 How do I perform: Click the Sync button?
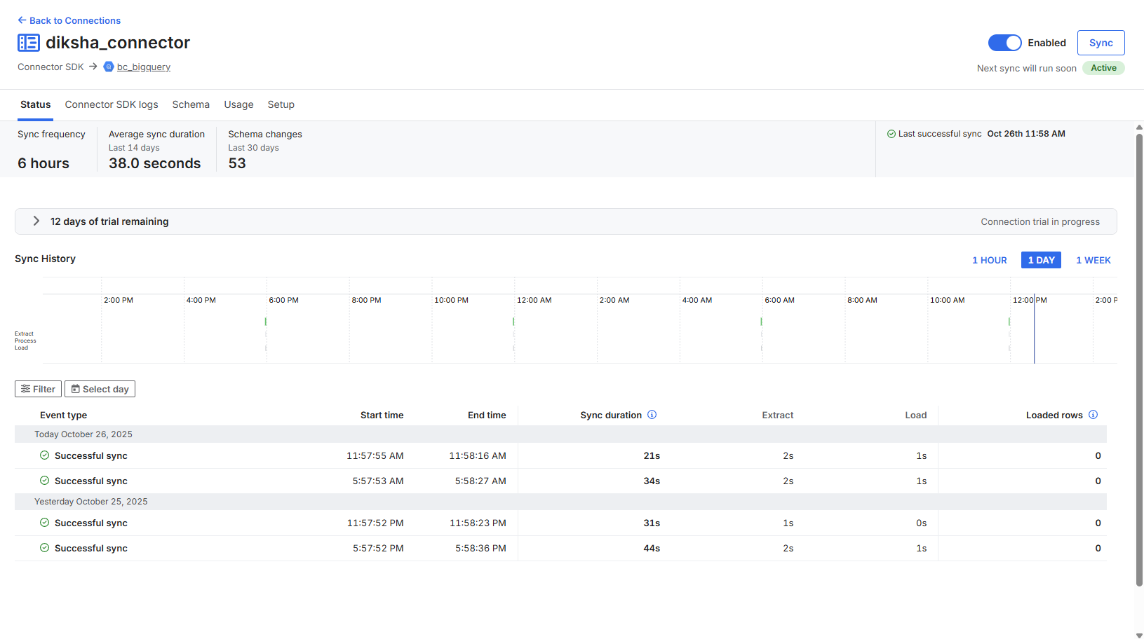(1101, 43)
